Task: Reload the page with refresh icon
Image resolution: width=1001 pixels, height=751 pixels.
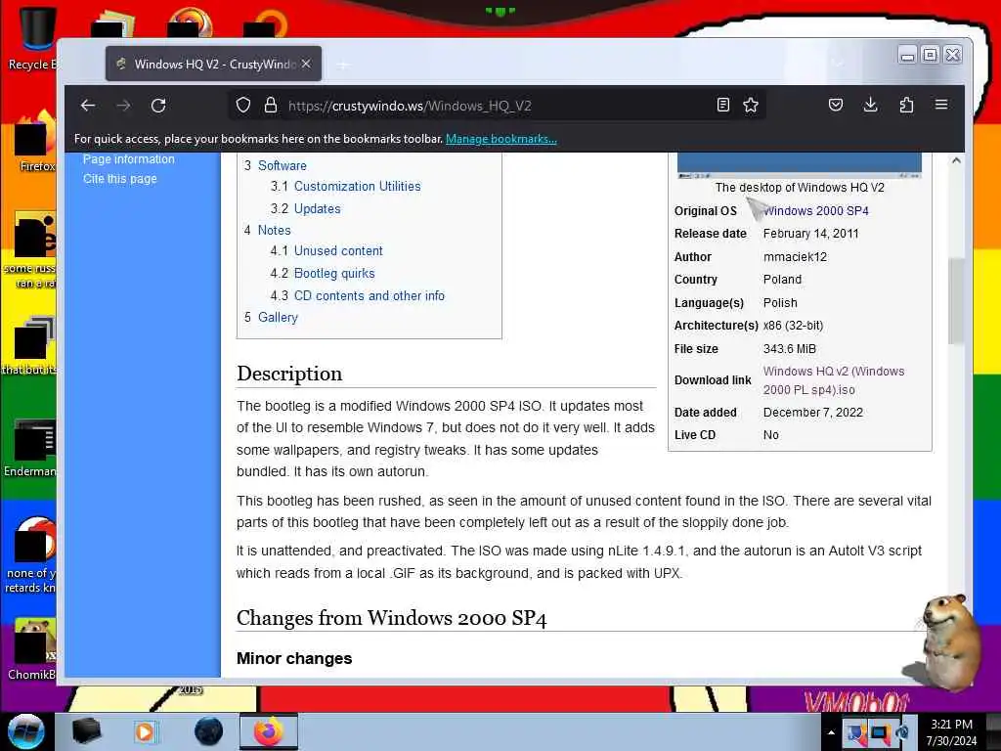Action: click(159, 106)
